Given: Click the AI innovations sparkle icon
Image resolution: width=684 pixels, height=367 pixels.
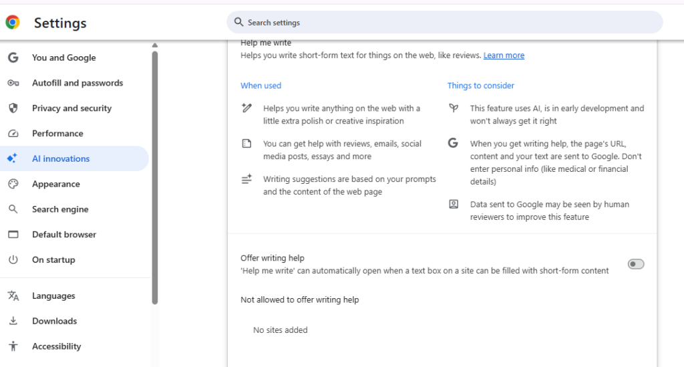Looking at the screenshot, I should (13, 159).
